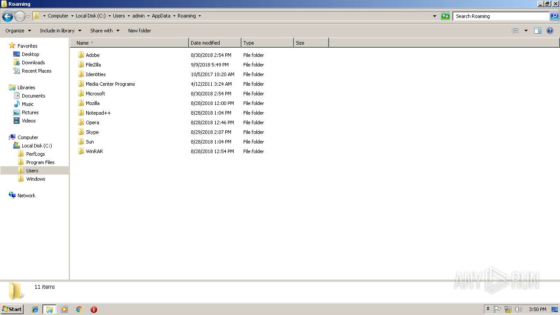Click the network tray icon
The width and height of the screenshot is (560, 315).
(x=508, y=309)
